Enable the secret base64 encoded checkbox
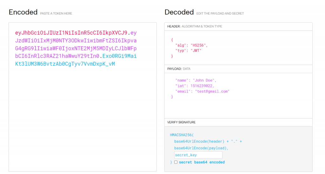325x174 pixels. pyautogui.click(x=176, y=162)
